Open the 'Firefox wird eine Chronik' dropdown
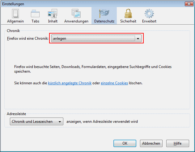Viewport: 195px width, 152px height. click(x=96, y=38)
